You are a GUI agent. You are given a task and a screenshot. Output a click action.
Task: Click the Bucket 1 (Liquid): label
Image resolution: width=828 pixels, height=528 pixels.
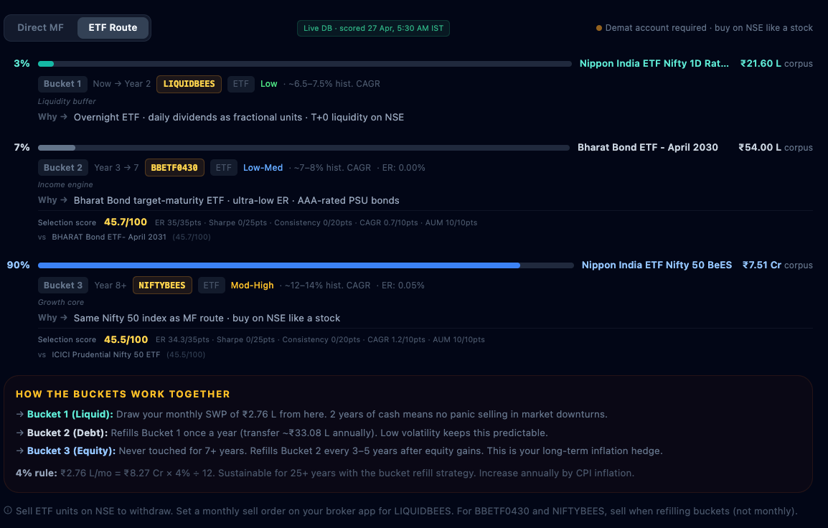70,415
